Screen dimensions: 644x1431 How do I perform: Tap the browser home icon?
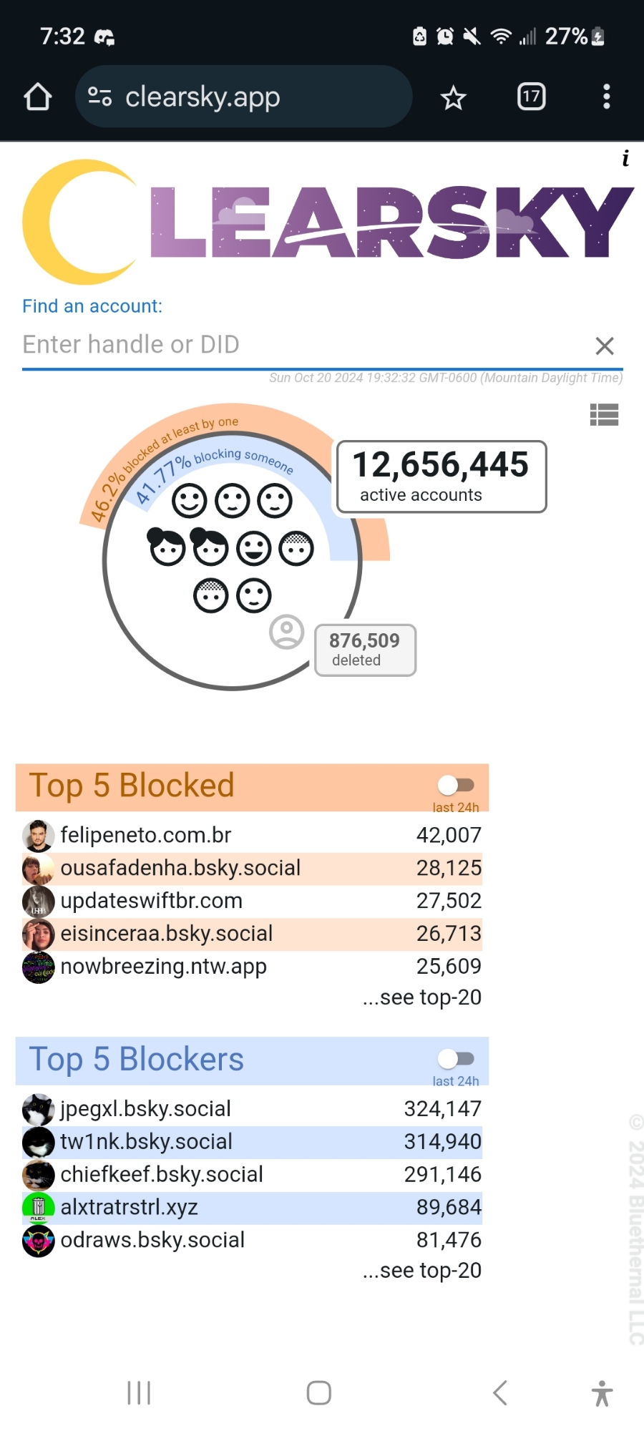point(38,97)
